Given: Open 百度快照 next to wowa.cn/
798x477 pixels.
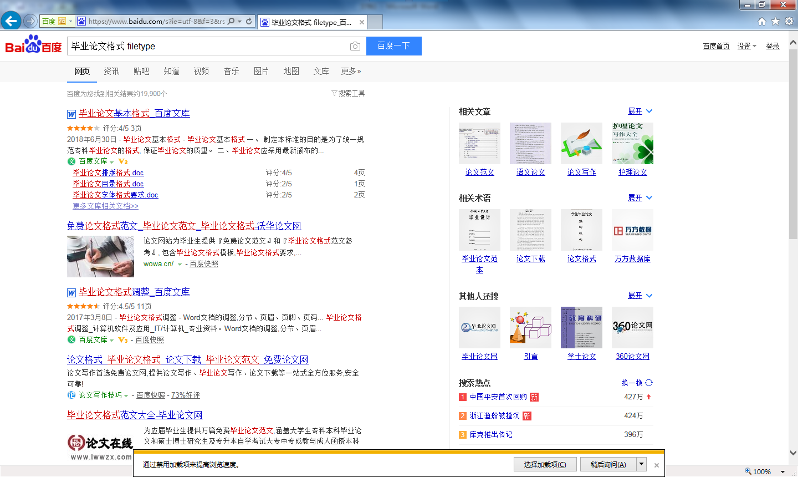Looking at the screenshot, I should (x=204, y=264).
